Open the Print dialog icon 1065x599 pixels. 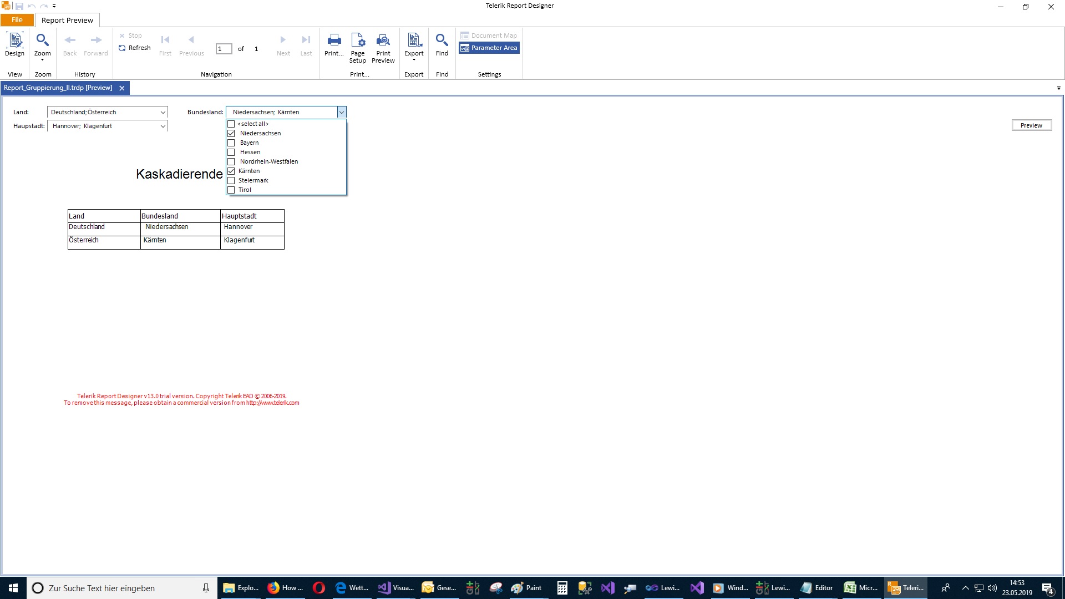[334, 44]
